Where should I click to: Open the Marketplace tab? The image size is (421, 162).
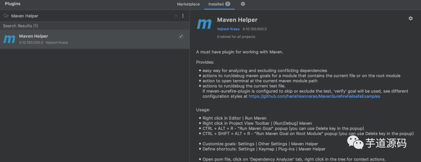[188, 4]
